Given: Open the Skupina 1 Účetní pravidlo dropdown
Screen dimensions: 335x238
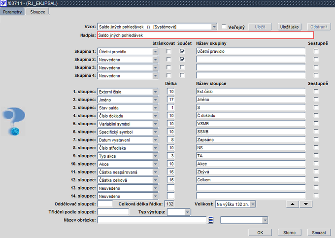Looking at the screenshot, I should pos(155,51).
